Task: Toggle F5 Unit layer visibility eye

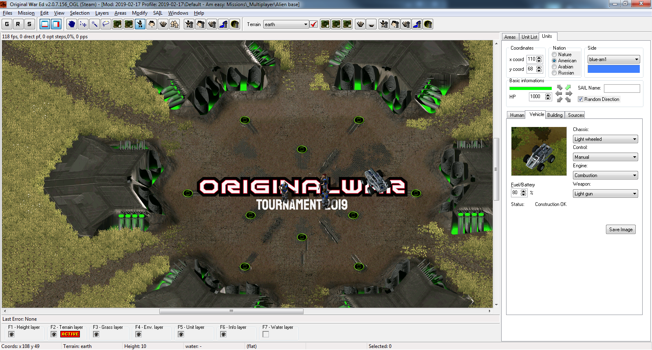Action: pos(181,335)
